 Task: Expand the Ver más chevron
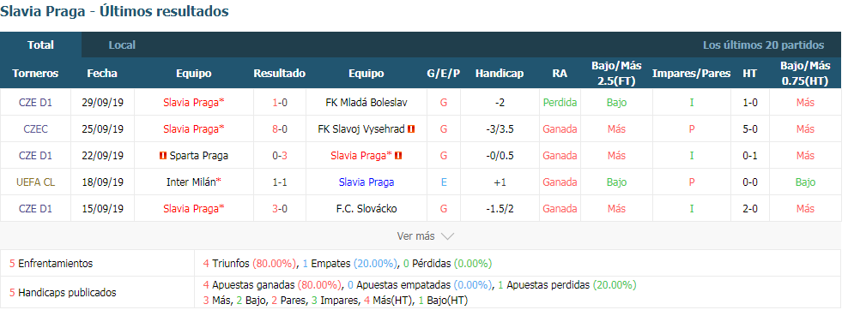[447, 236]
